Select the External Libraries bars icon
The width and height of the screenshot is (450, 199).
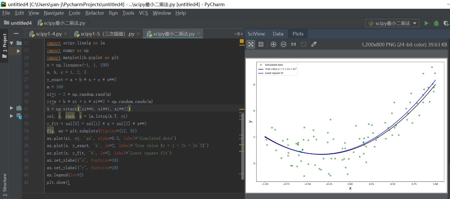click(19, 108)
